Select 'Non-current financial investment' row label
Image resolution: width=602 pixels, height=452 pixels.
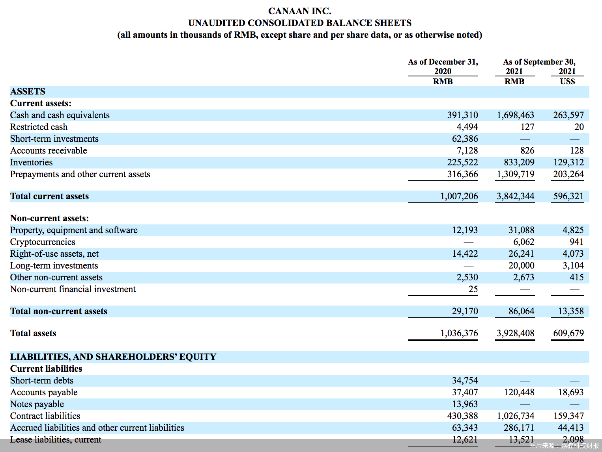pyautogui.click(x=73, y=289)
